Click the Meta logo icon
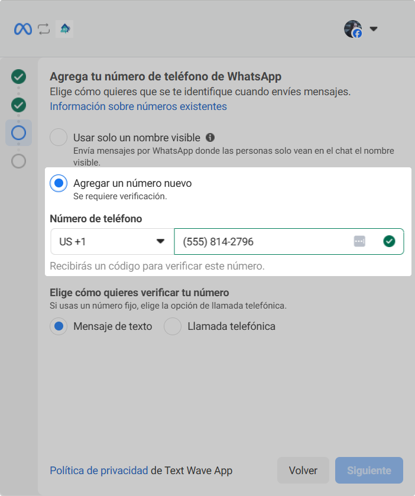This screenshot has height=496, width=415. pos(23,29)
